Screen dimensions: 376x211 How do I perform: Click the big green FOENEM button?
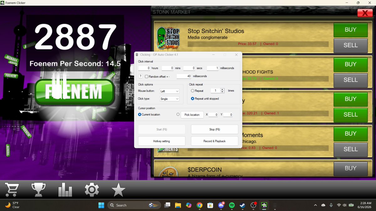pos(74,92)
